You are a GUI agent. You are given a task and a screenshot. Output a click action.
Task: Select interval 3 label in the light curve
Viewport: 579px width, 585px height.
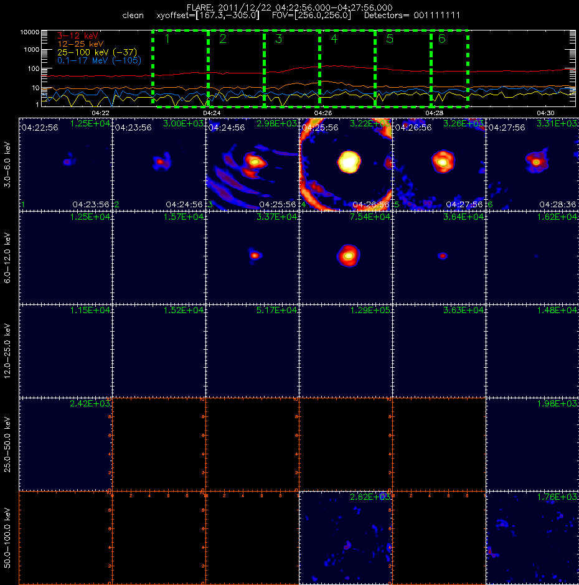tap(278, 39)
